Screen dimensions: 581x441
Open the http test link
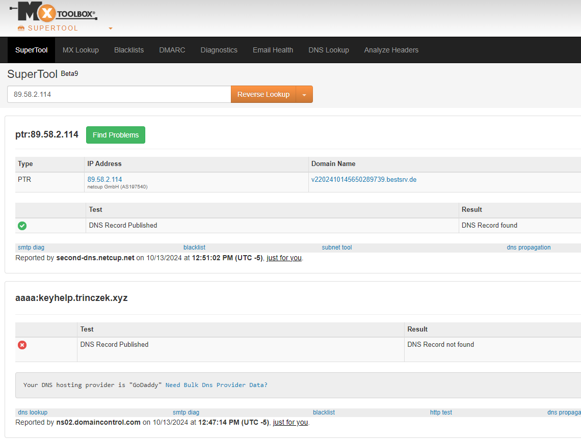click(x=441, y=412)
